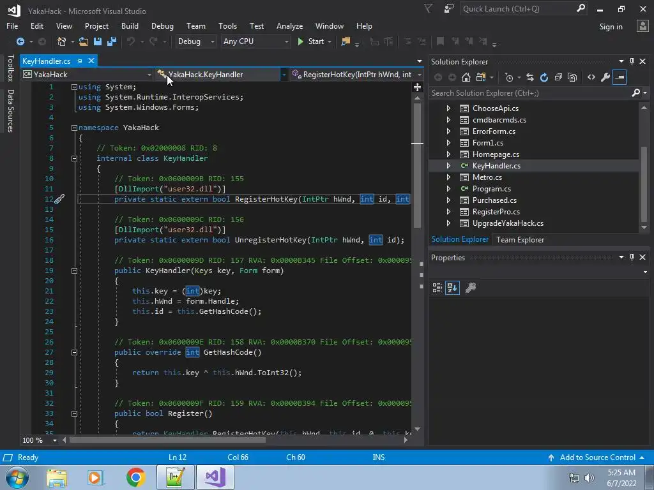The width and height of the screenshot is (654, 490).
Task: Click the Home icon in Solution Explorer
Action: [x=466, y=77]
